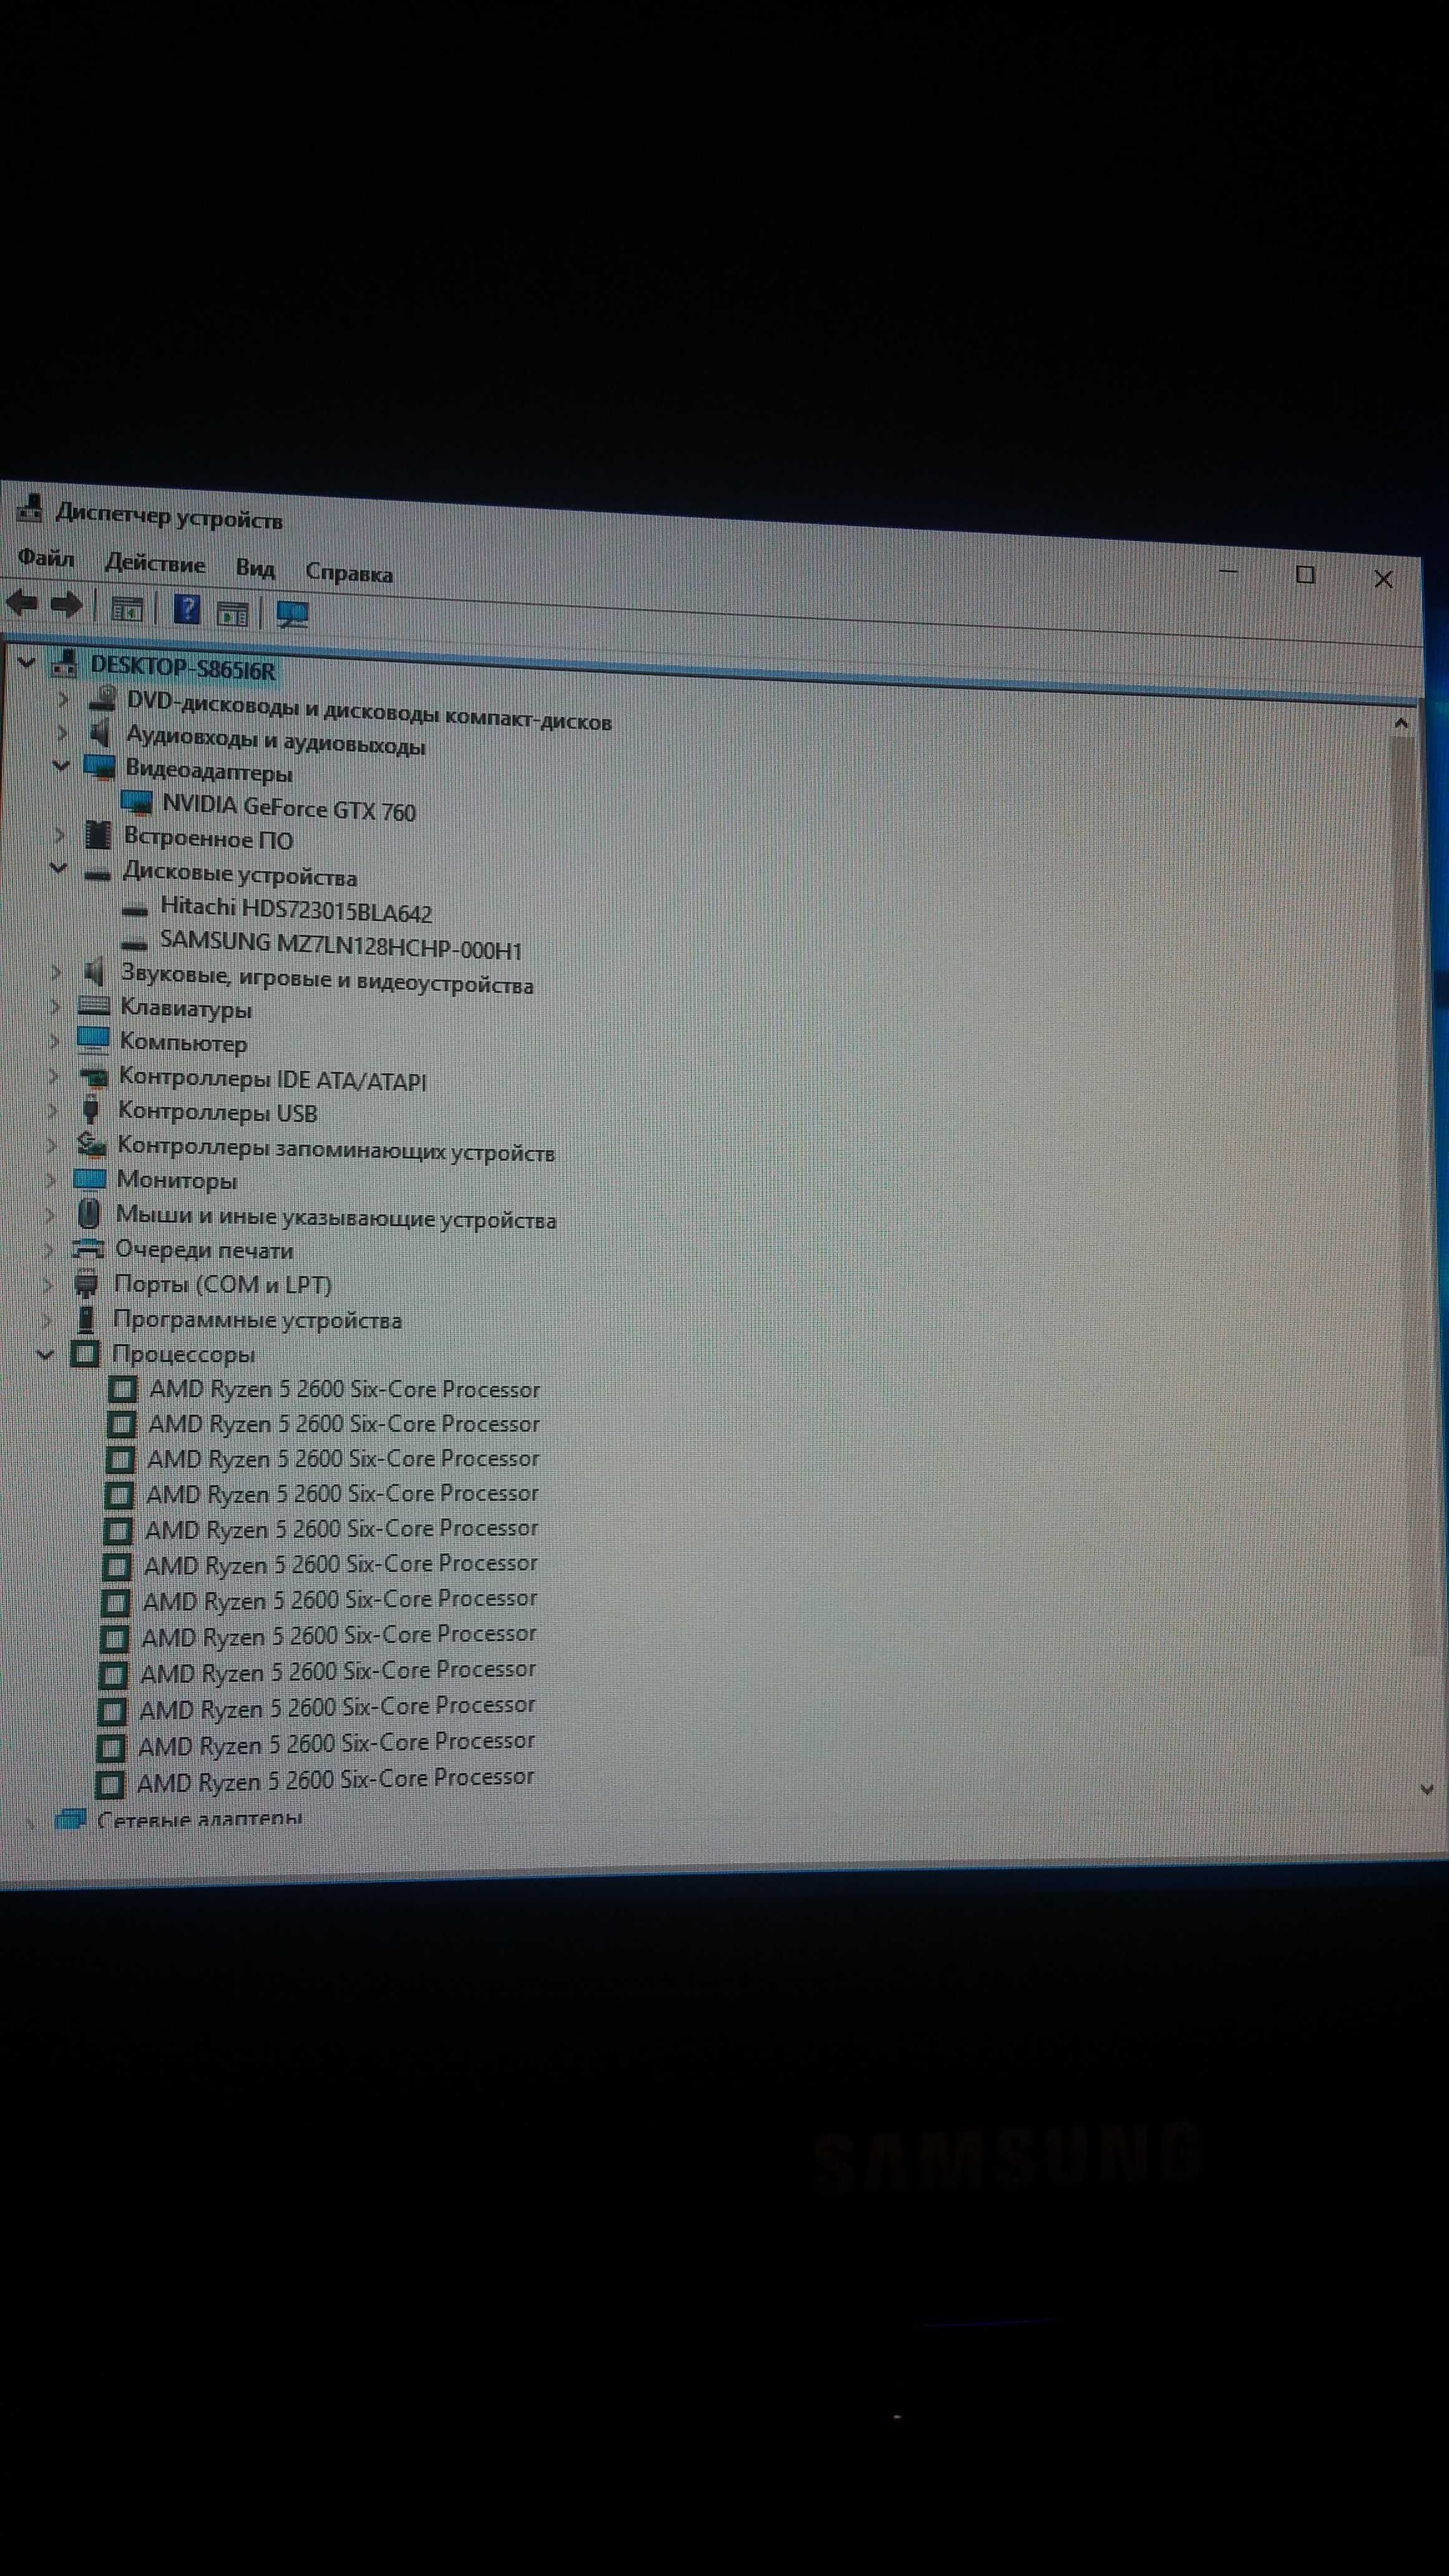Collapse the DESKTOP-S865I6R root node
1449x2576 pixels.
click(x=27, y=661)
